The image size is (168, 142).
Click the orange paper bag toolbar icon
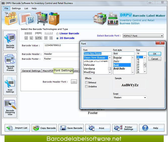click(54, 19)
